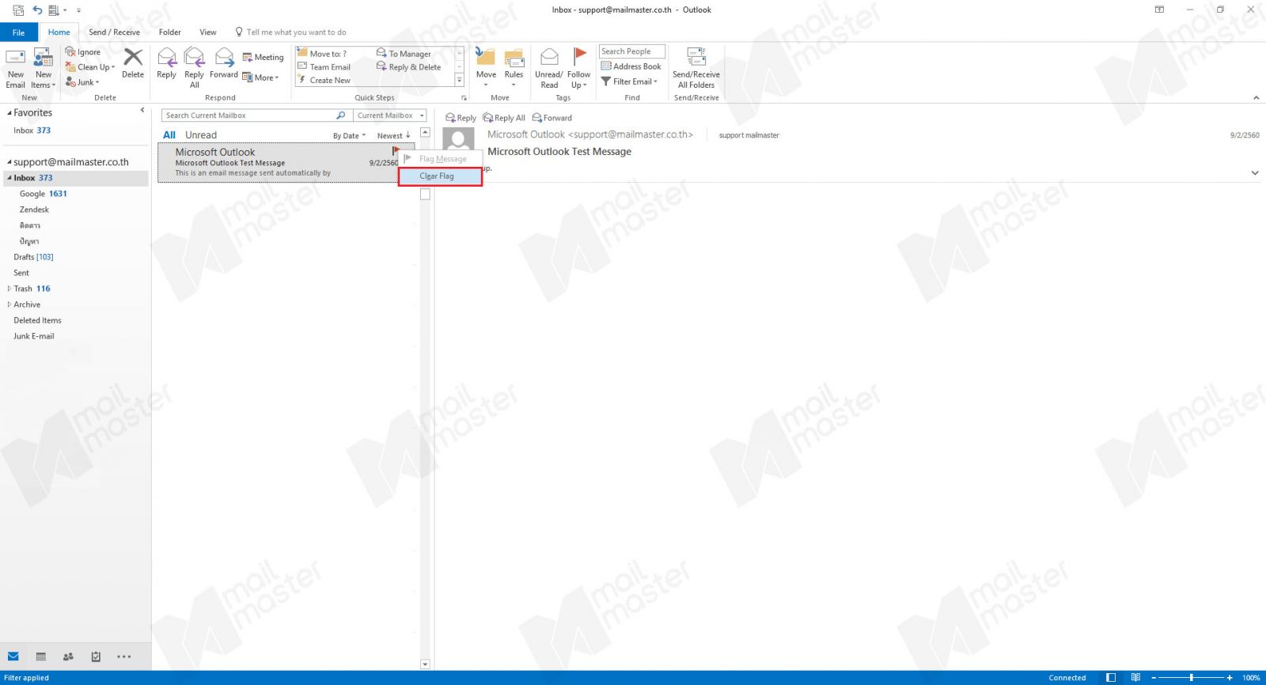
Task: Open the Sent folder
Action: 21,273
